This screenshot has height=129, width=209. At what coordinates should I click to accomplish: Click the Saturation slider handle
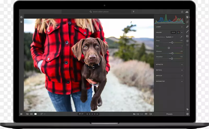tap(172, 59)
